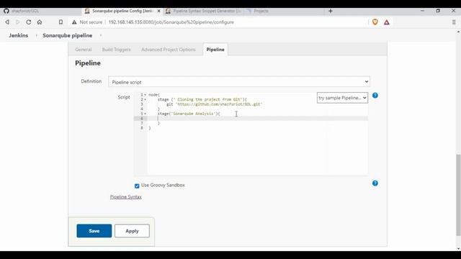Open the Brave Shields lion icon

click(375, 22)
